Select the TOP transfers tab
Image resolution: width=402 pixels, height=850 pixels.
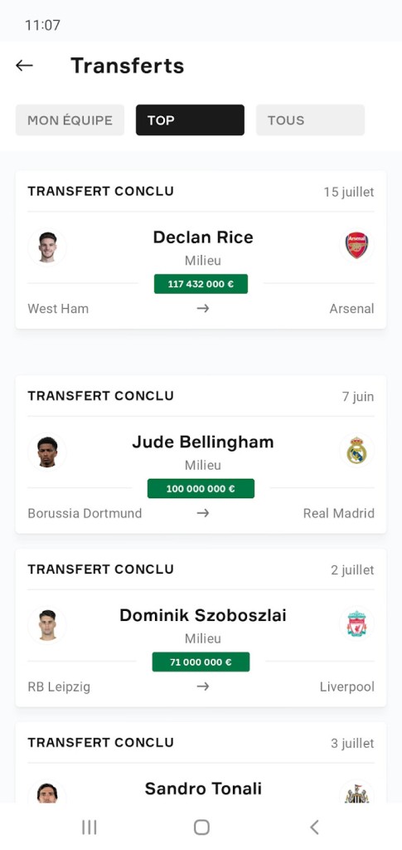190,120
